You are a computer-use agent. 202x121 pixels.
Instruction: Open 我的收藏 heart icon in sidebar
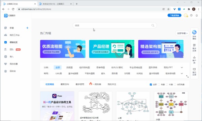(x=5, y=64)
